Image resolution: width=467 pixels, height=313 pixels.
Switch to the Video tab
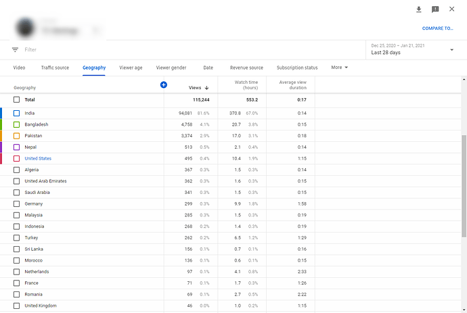point(19,68)
